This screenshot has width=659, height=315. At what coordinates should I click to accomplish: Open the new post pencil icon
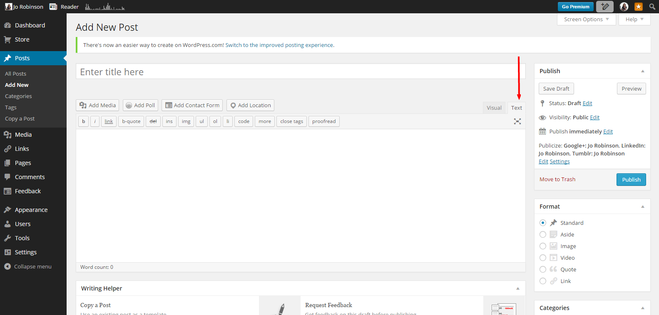point(604,7)
